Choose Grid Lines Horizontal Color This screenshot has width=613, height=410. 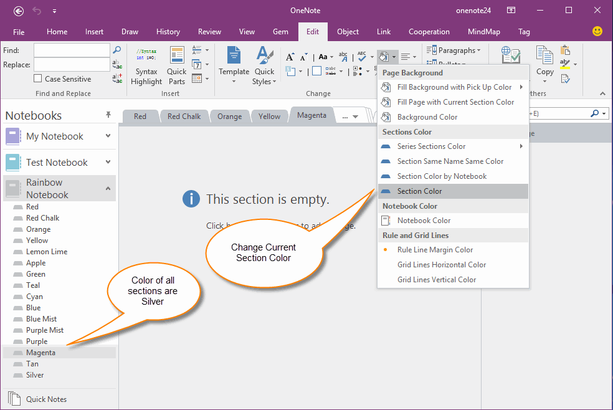(x=453, y=265)
